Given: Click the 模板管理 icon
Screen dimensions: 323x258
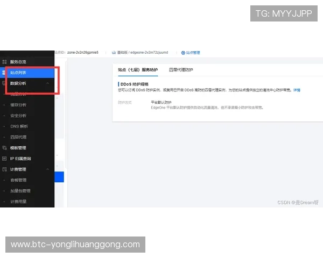Looking at the screenshot, I should point(4,148).
